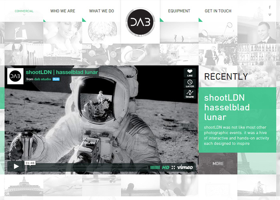
Task: Click the RECENTLY heading
Action: [x=226, y=77]
